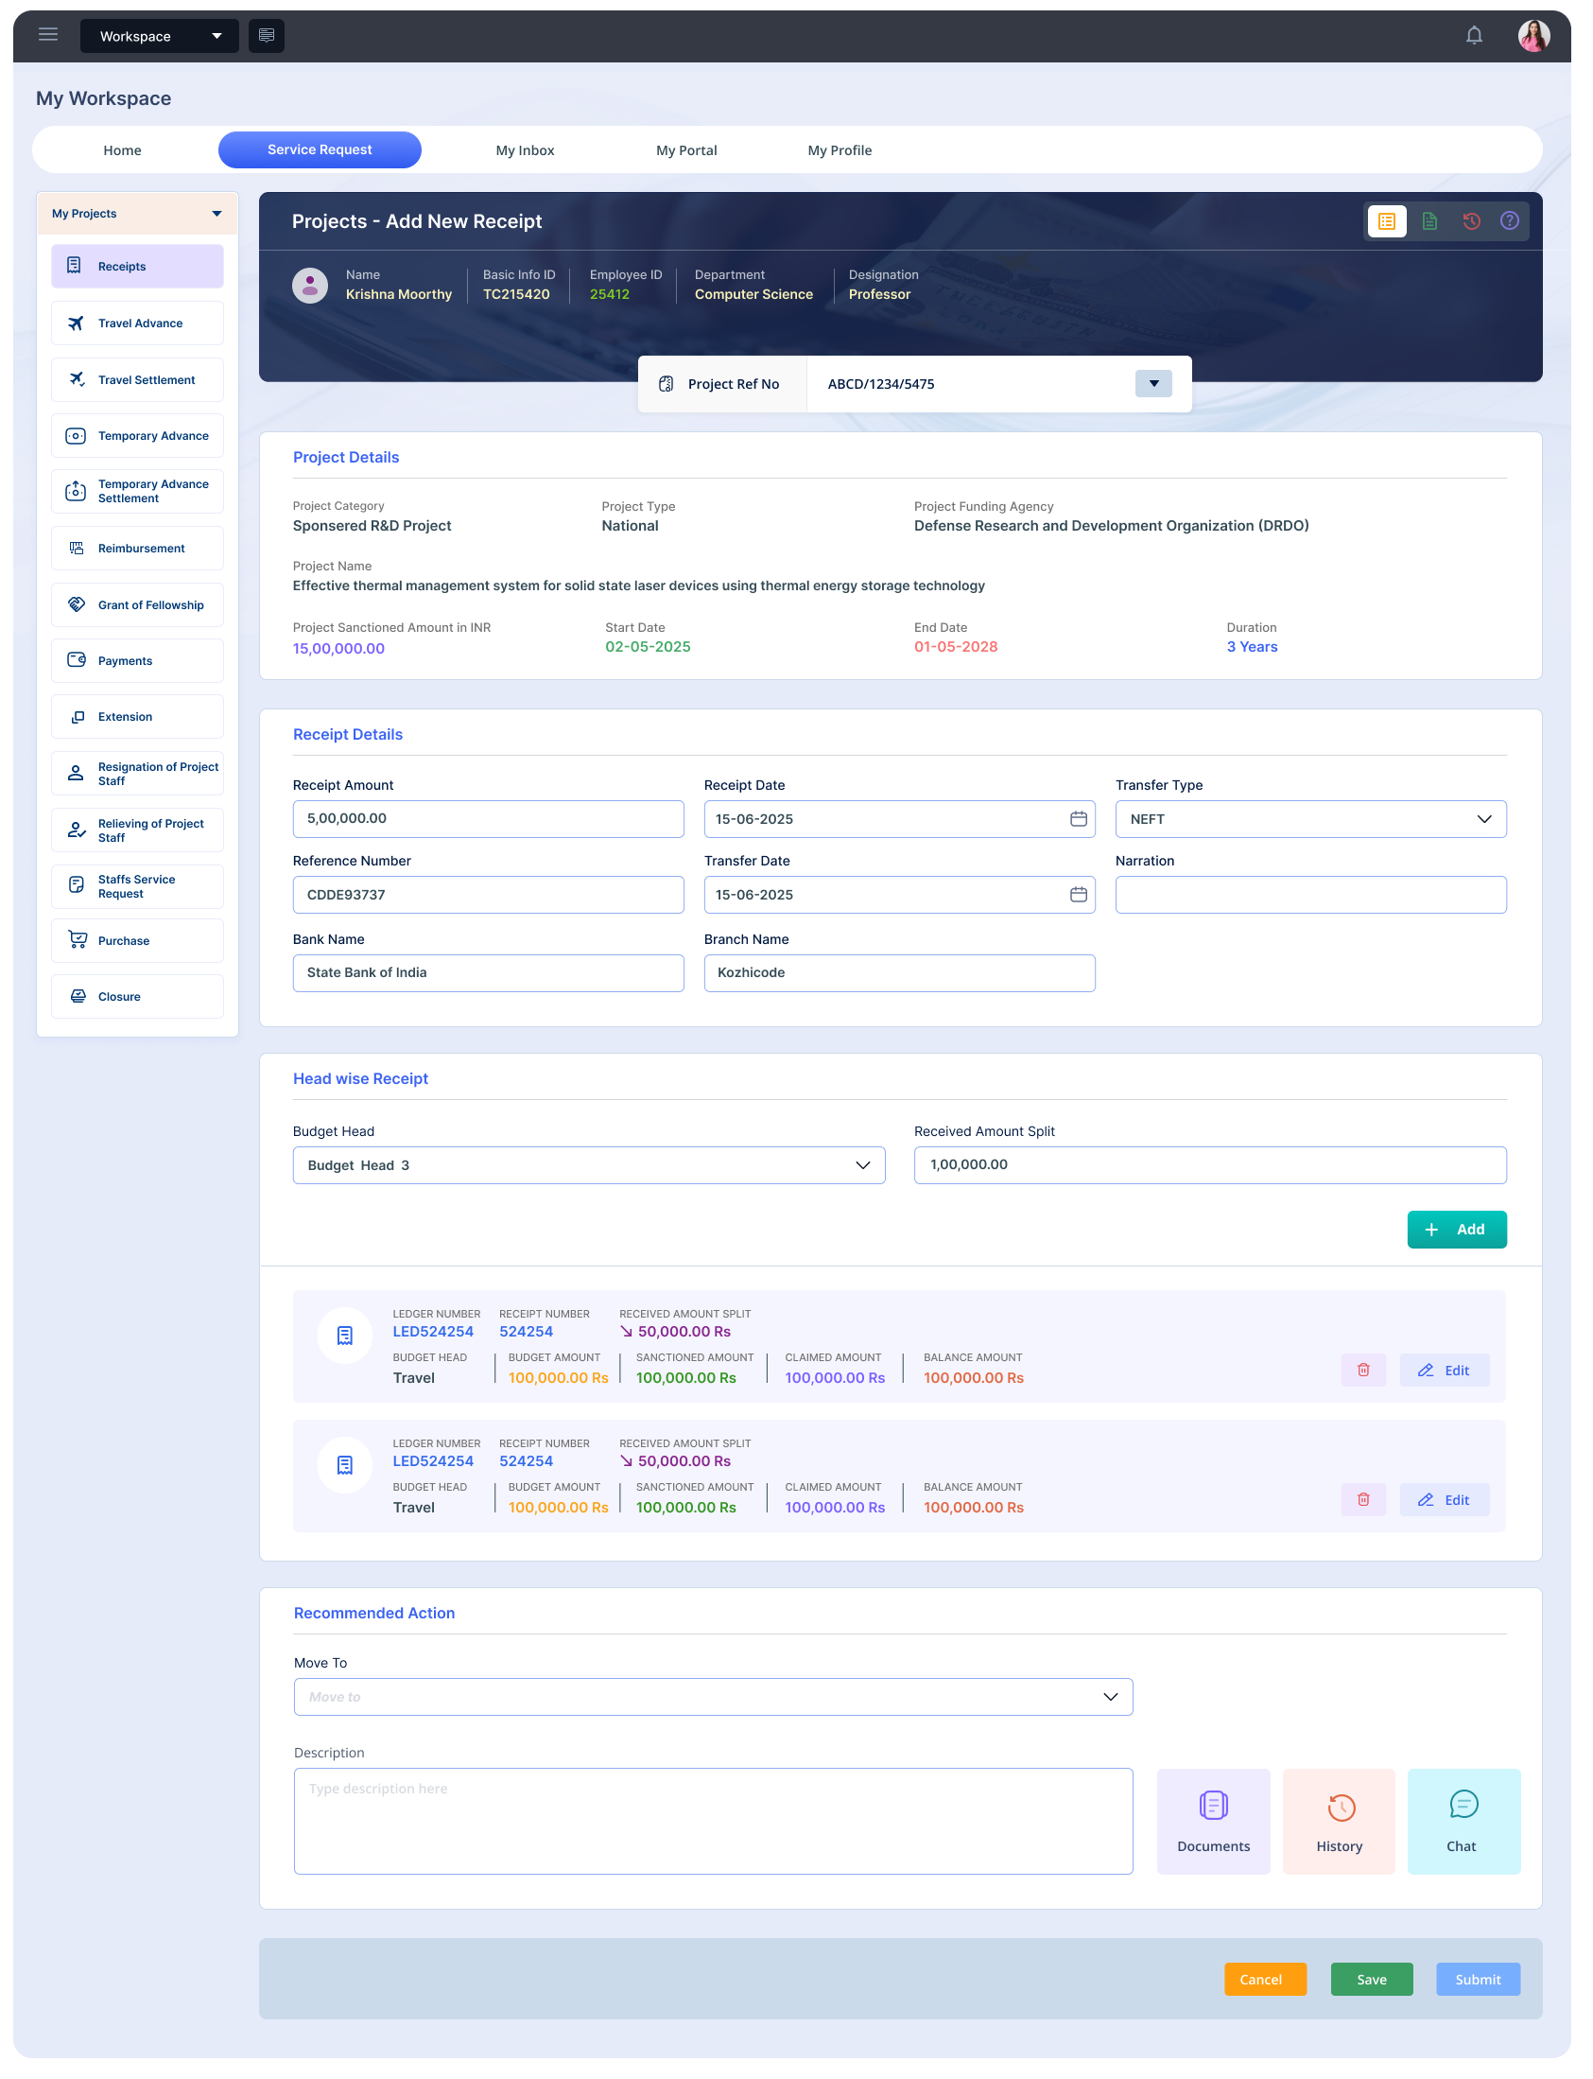
Task: Switch to the green document view icon
Action: (1429, 221)
